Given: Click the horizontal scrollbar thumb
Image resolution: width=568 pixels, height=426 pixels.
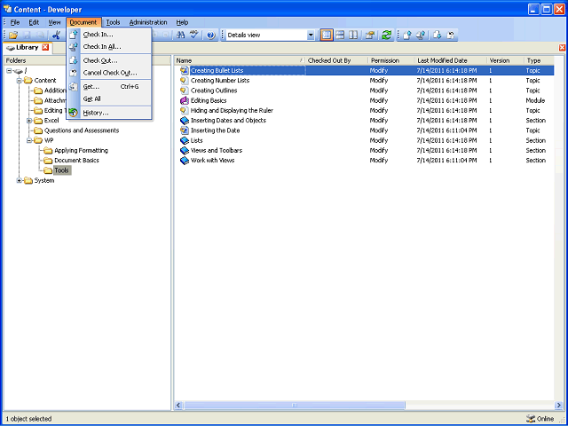Looking at the screenshot, I should pyautogui.click(x=295, y=405).
